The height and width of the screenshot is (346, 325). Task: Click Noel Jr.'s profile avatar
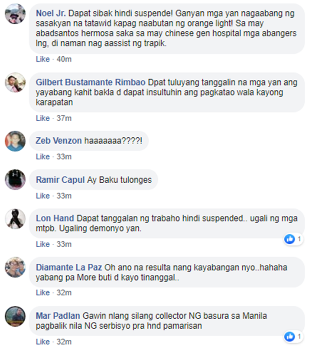click(x=15, y=14)
